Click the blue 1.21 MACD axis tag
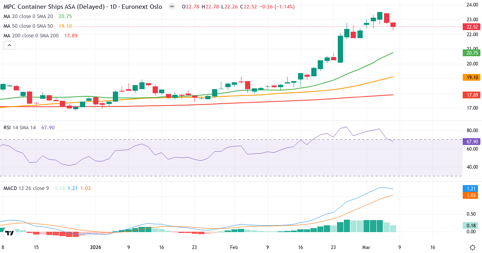This screenshot has height=253, width=482. (470, 188)
